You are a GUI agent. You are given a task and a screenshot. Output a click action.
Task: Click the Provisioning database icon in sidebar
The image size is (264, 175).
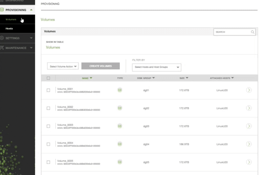(2, 9)
